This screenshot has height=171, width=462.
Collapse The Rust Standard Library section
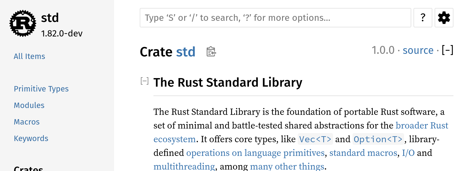point(145,81)
